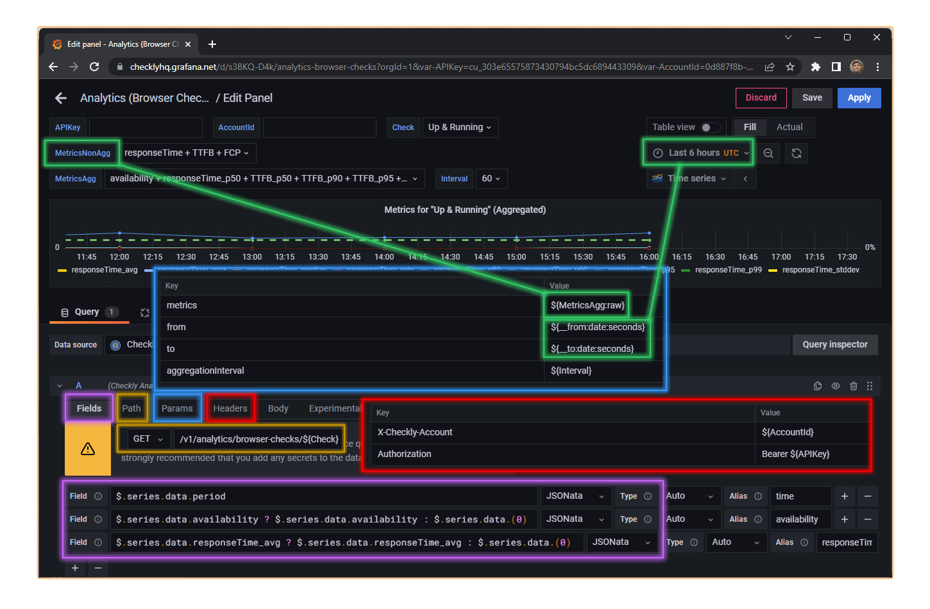Zoom out the dashboard time range

click(769, 153)
